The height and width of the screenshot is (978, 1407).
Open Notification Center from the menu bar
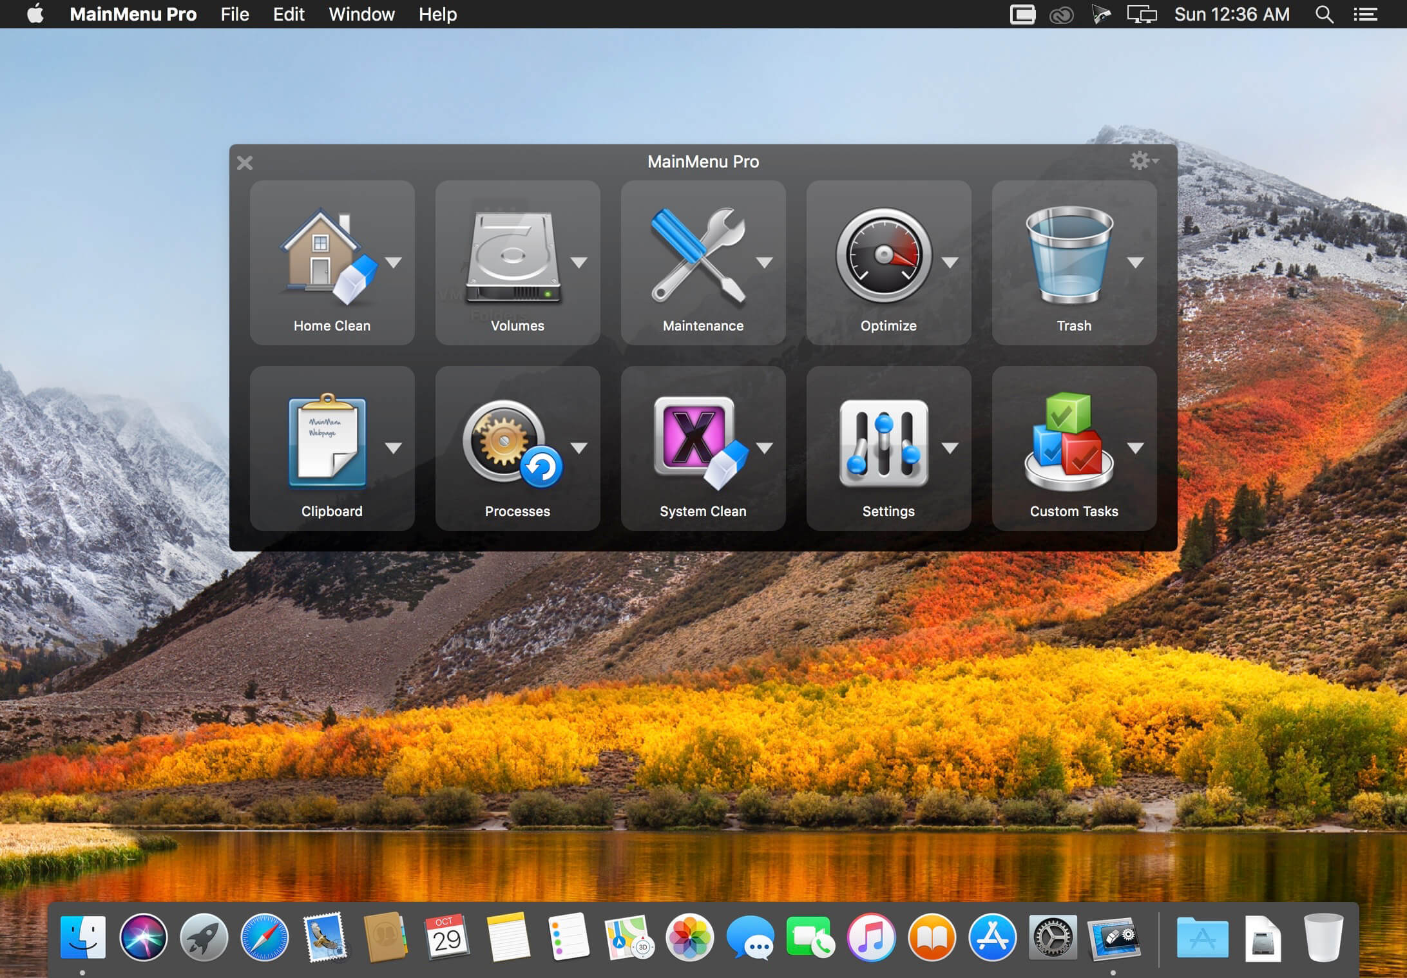click(1365, 14)
